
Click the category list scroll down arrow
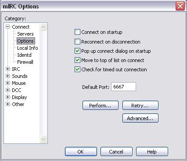(x=43, y=139)
